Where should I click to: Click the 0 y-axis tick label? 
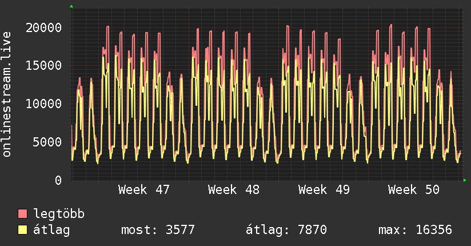(x=58, y=180)
